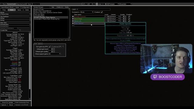Viewport: 194px width, 109px height.
Task: Switch to the Calcs tab
Action: click(27, 10)
